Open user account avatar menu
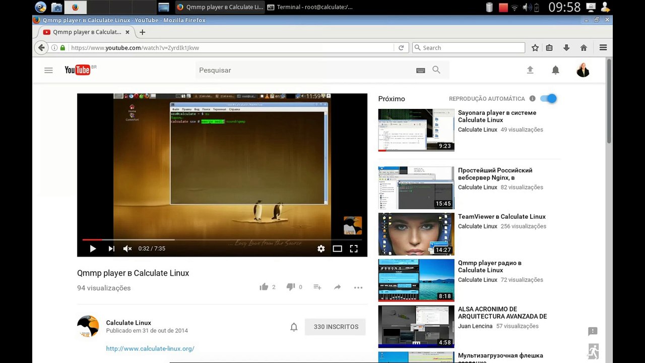Screen dimensions: 645x363 [x=583, y=70]
